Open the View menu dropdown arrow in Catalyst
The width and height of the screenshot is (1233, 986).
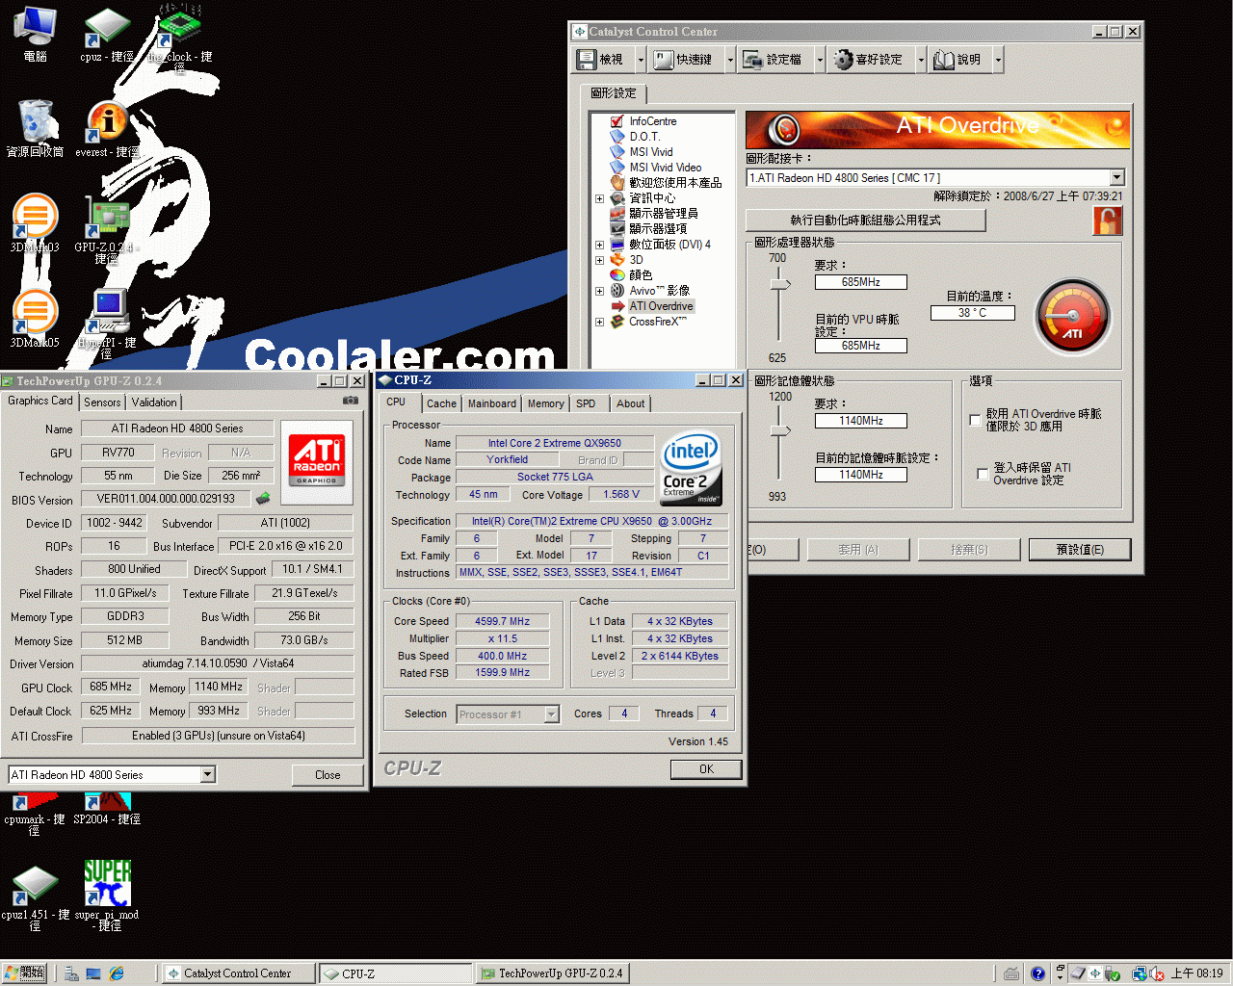pyautogui.click(x=642, y=60)
